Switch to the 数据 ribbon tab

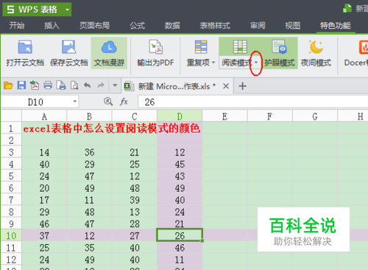[172, 26]
